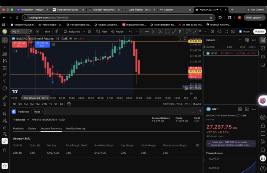This screenshot has width=267, height=173.
Task: Open the forecasting and measurement tools
Action: (4, 68)
